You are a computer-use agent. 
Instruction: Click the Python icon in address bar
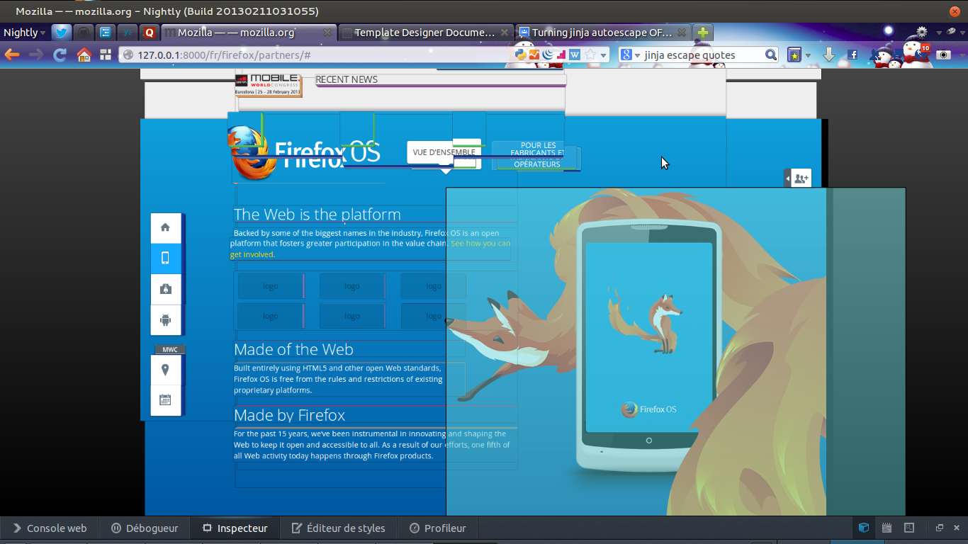(521, 55)
